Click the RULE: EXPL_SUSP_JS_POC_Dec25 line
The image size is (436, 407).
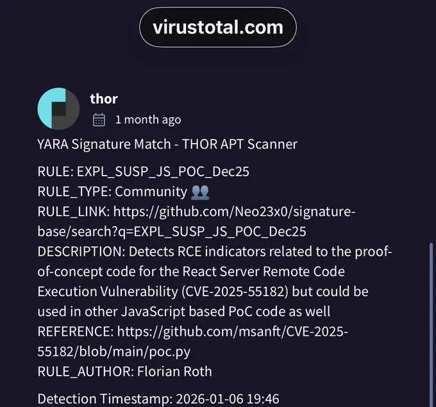tap(143, 171)
